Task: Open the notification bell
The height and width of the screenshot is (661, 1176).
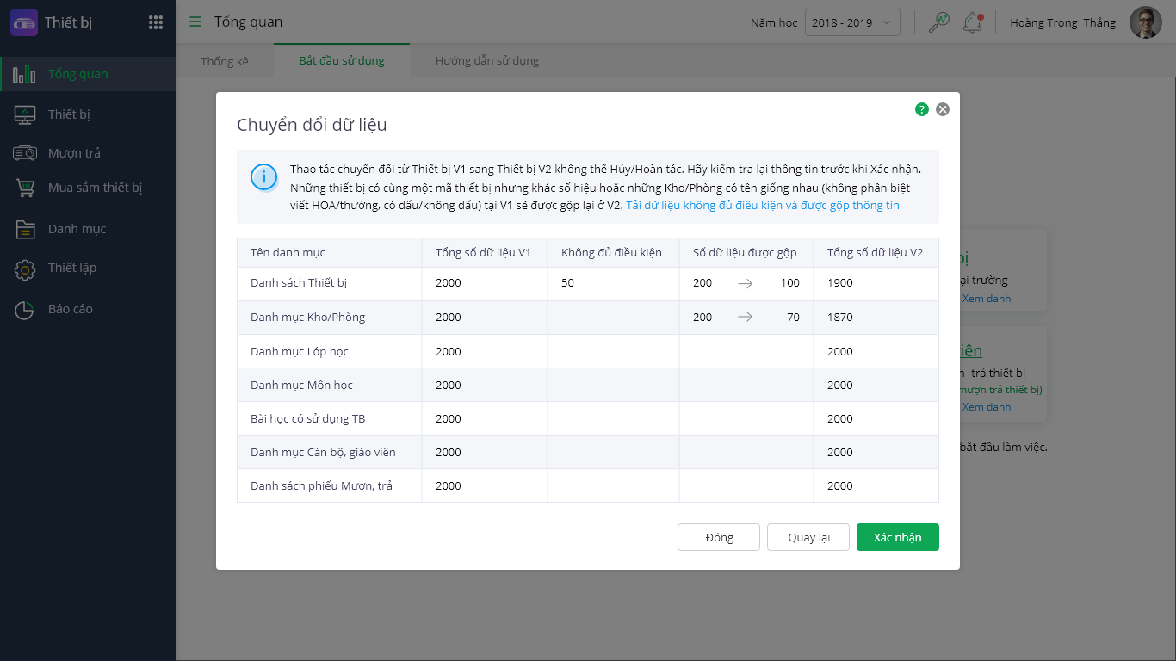Action: (973, 23)
